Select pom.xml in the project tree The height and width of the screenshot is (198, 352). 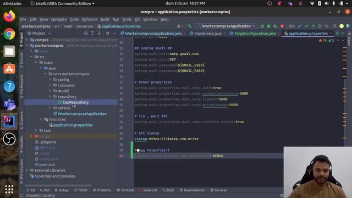point(47,164)
